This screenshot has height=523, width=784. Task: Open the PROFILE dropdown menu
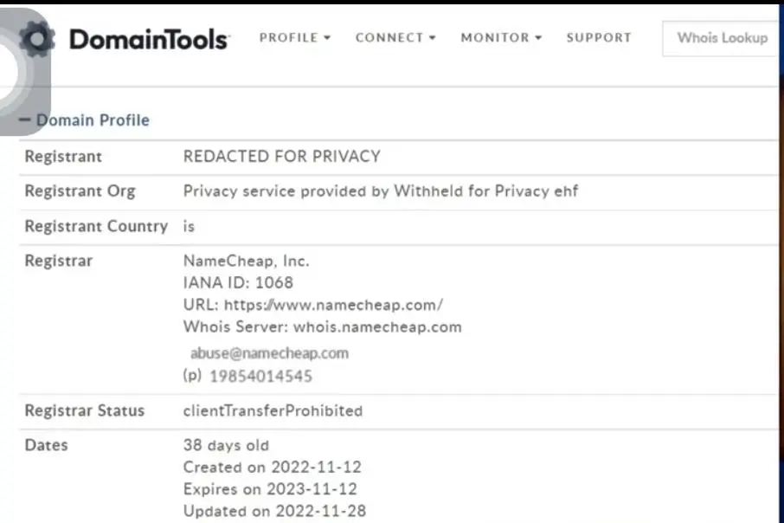coord(295,37)
